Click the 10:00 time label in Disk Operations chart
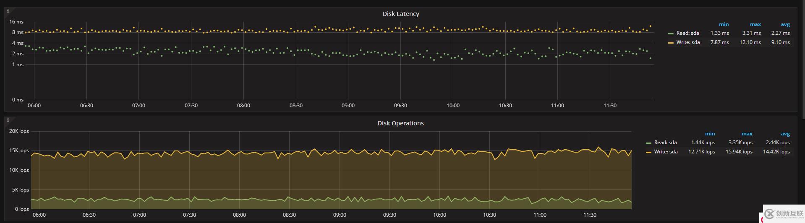Screen dimensions: 805x223 coord(439,215)
